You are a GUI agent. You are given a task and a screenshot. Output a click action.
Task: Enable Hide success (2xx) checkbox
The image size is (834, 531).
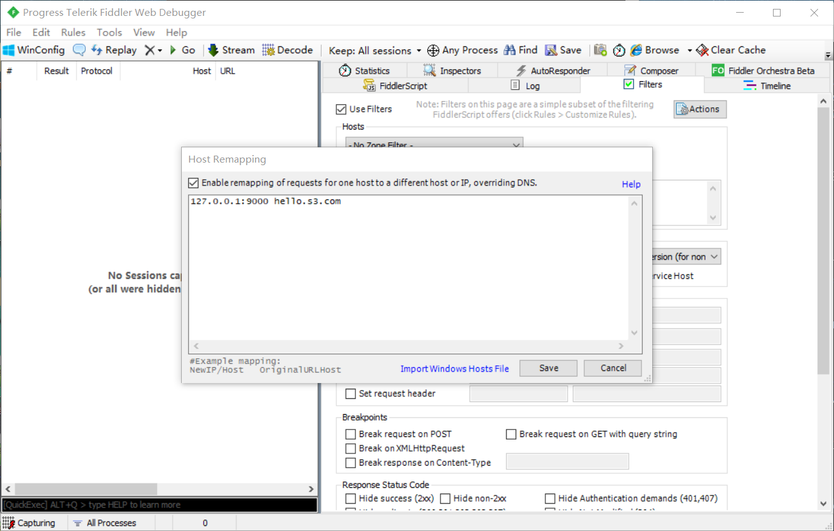coord(351,499)
